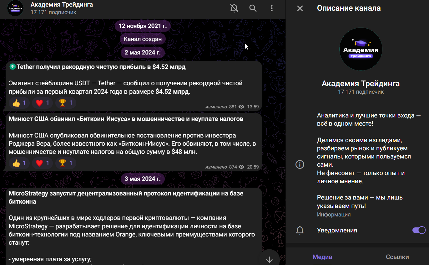Click the MicroStrategy запустит децентрализованный протокол headline
Viewport: 429px width, 265px height.
point(126,198)
